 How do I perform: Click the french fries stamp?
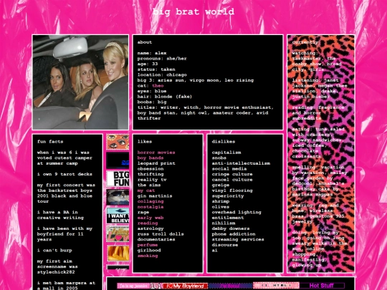pos(118,253)
